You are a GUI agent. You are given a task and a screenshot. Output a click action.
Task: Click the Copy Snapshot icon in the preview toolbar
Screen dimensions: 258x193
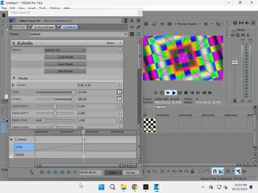(218, 24)
